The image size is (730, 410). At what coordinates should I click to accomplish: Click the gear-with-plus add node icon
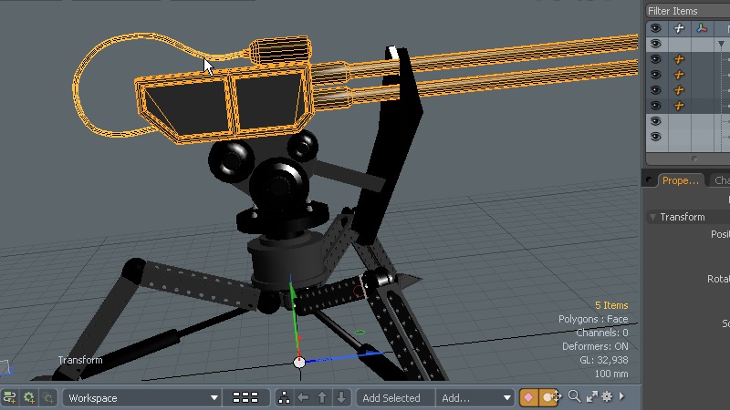tap(29, 397)
